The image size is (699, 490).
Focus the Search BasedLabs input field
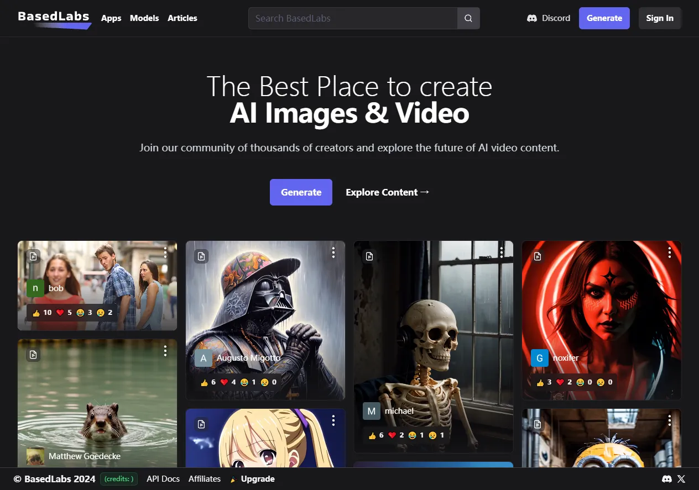tap(353, 18)
